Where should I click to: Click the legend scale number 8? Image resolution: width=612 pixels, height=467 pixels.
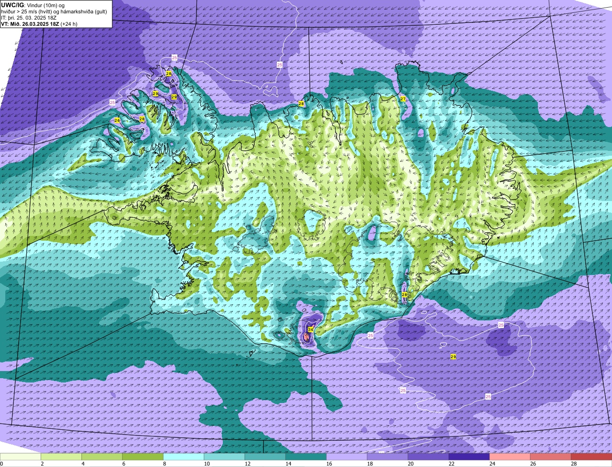(164, 464)
